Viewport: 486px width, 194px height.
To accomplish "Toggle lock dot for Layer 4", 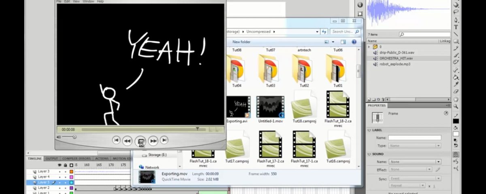I will coord(65,177).
